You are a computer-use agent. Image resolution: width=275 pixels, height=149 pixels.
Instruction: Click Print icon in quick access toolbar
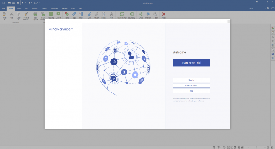[18, 3]
